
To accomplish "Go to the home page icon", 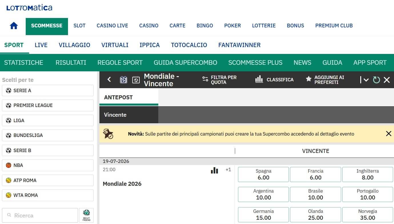I will point(14,26).
